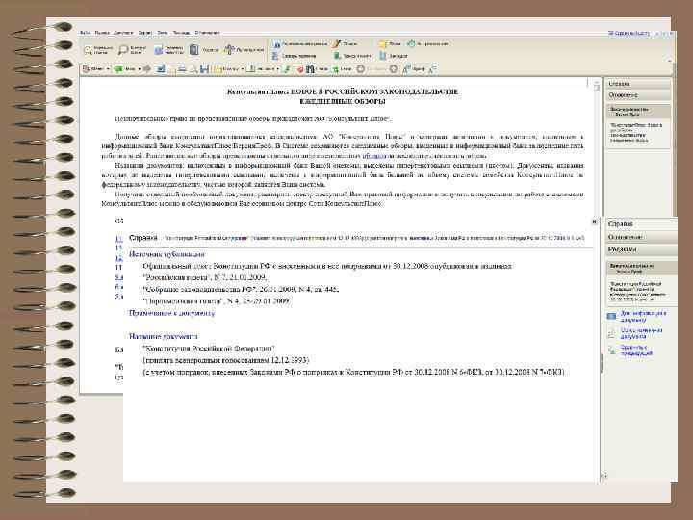Click the Название документа heading link
Image resolution: width=693 pixels, height=520 pixels.
(163, 336)
